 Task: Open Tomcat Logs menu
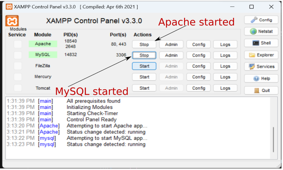click(x=225, y=88)
